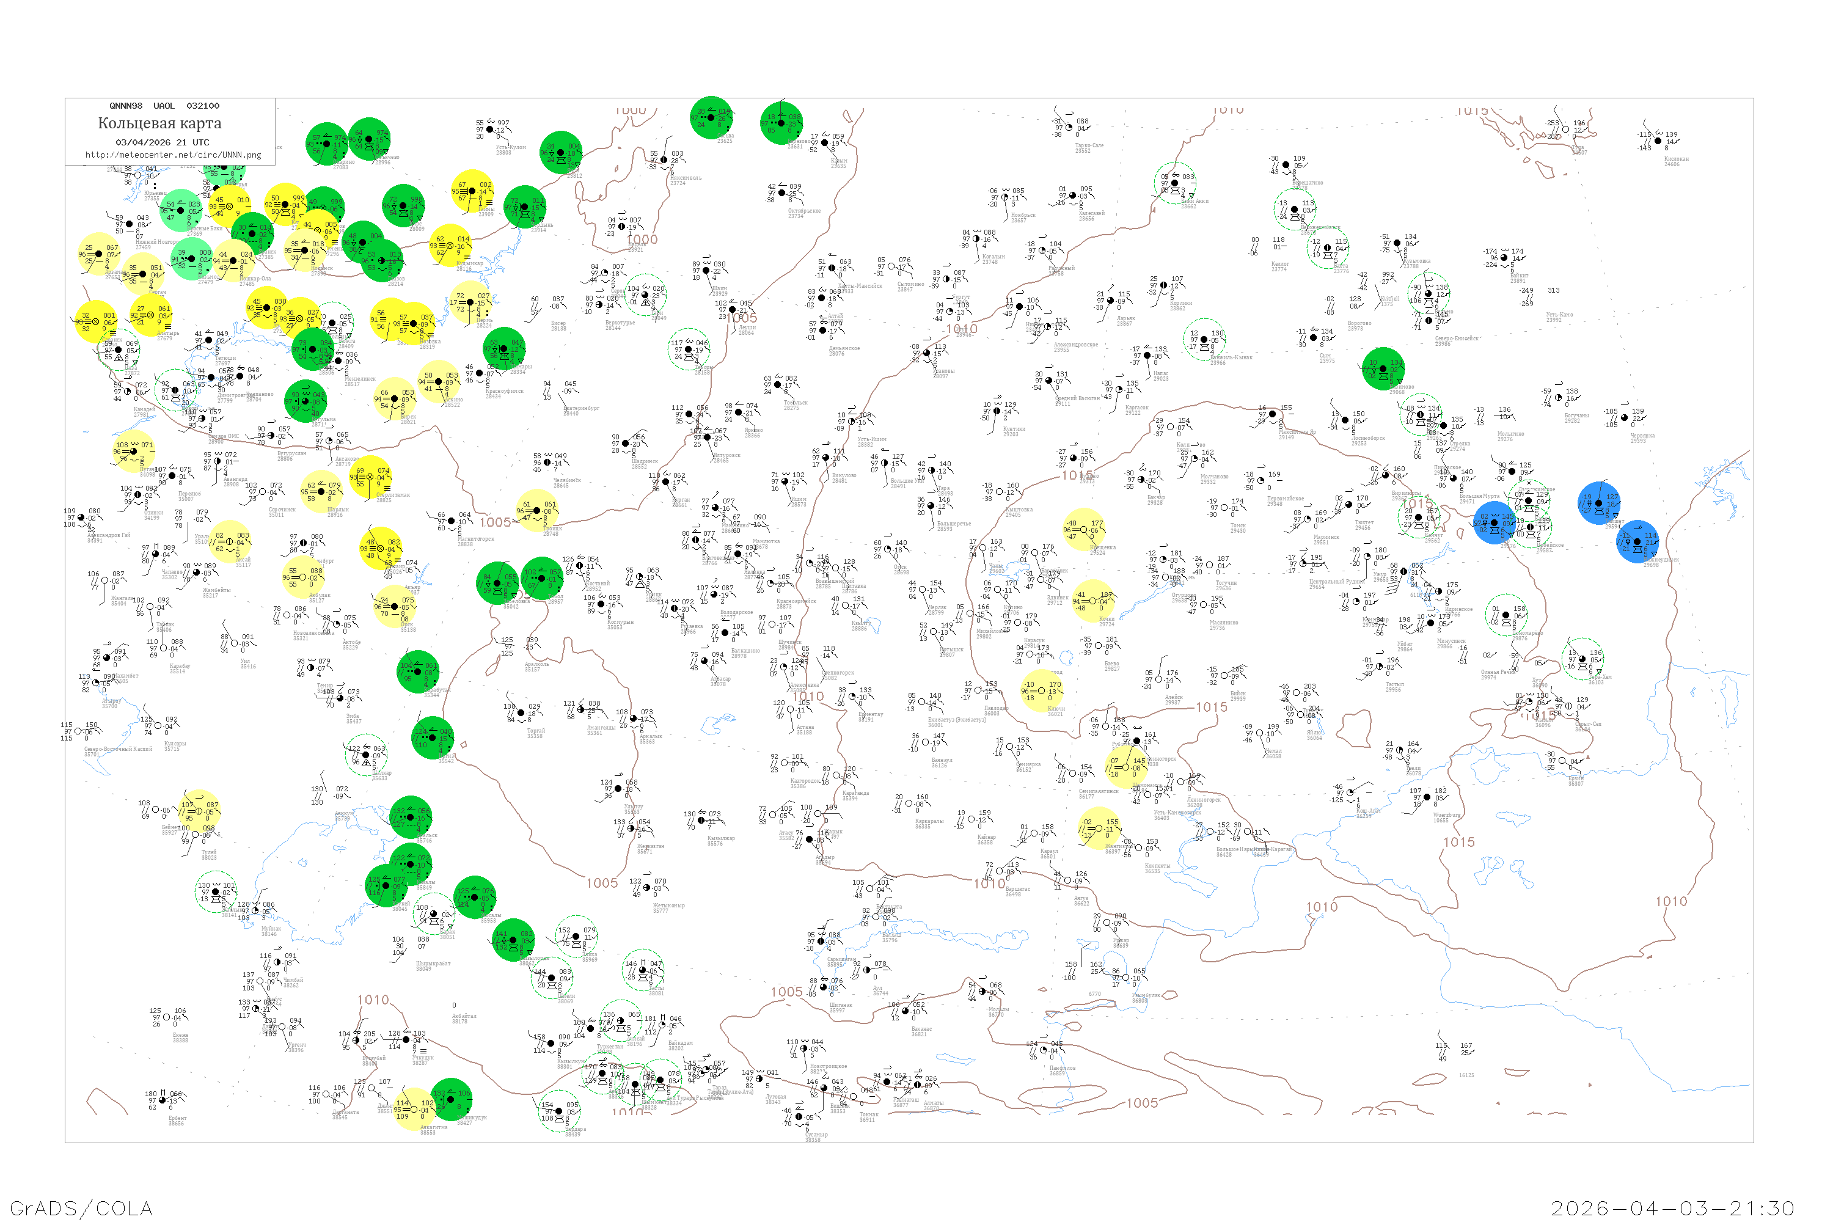The height and width of the screenshot is (1222, 1833).
Task: Click the Кольцевая карта map title
Action: click(x=159, y=123)
